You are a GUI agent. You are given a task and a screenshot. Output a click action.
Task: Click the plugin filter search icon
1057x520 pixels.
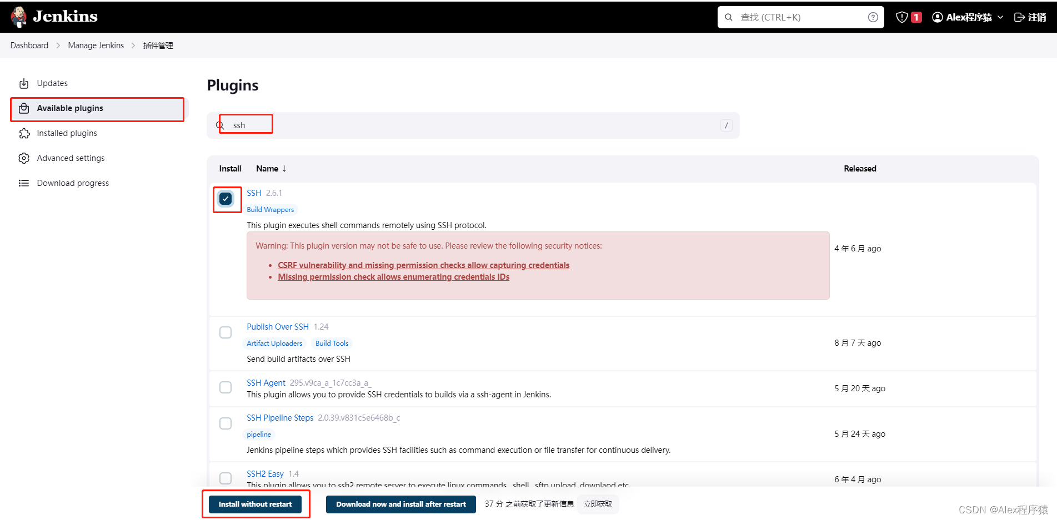click(220, 125)
